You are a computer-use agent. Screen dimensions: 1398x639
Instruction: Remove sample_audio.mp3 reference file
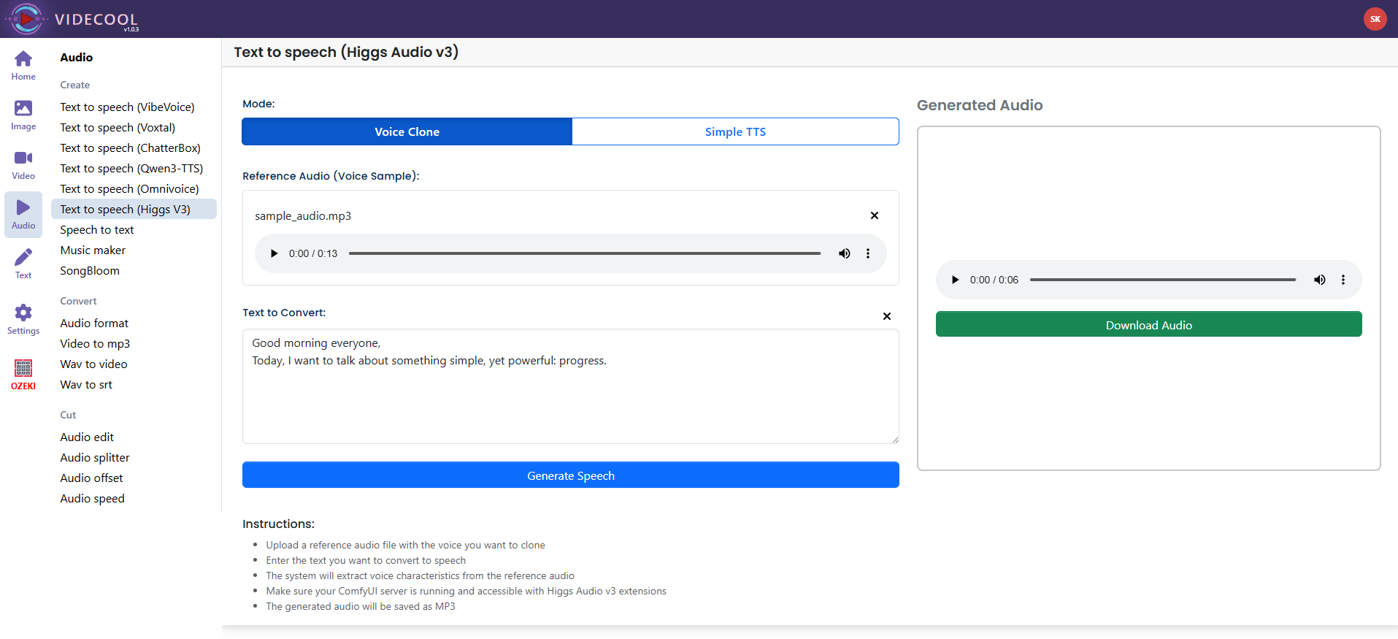click(x=875, y=215)
